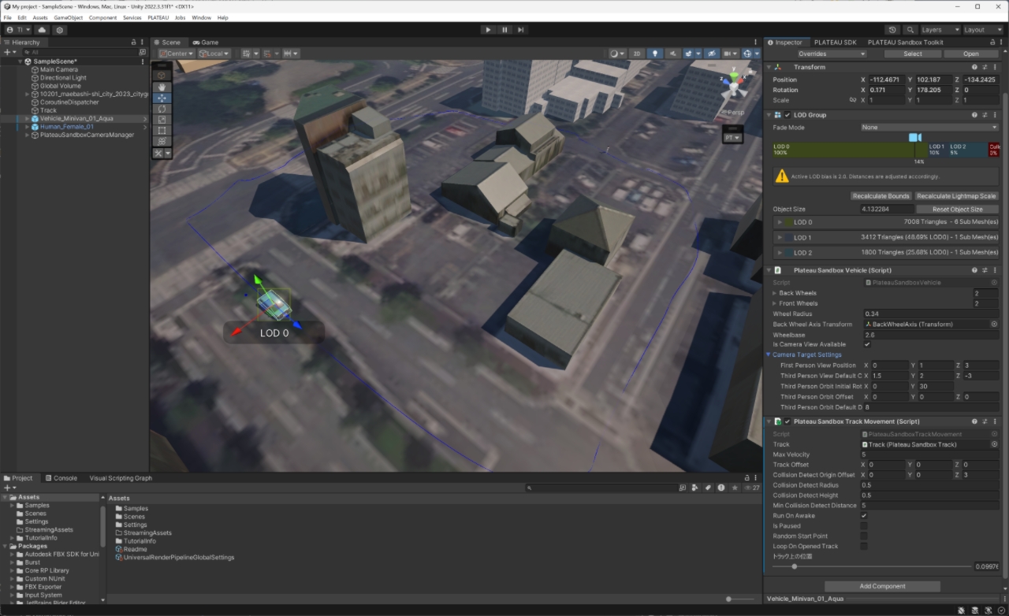This screenshot has height=616, width=1009.
Task: Enable Random Start Point checkbox
Action: (x=864, y=536)
